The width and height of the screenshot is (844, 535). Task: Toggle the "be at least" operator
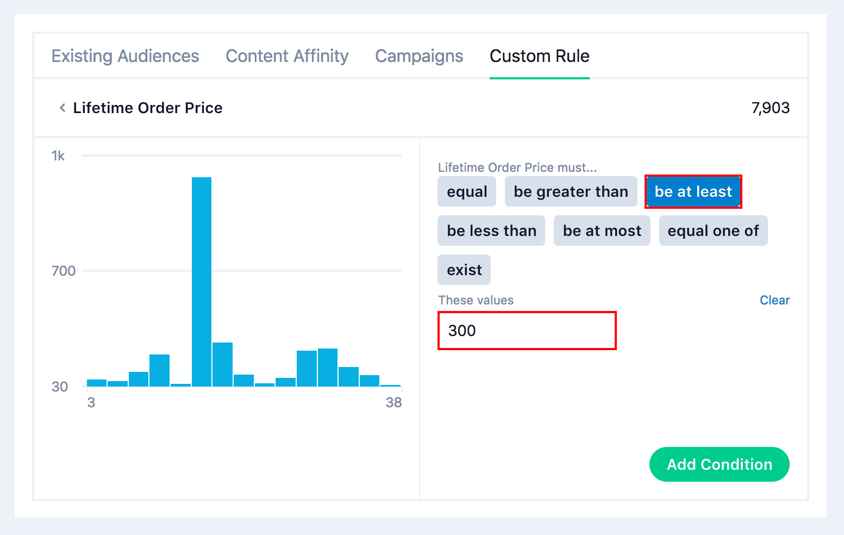pos(693,191)
